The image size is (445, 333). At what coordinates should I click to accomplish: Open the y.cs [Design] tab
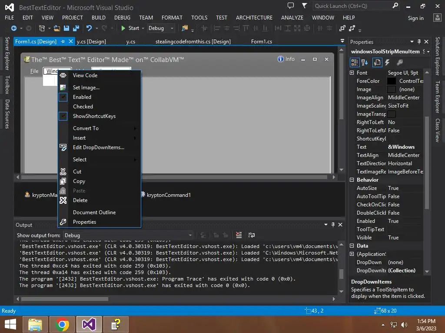tap(91, 42)
